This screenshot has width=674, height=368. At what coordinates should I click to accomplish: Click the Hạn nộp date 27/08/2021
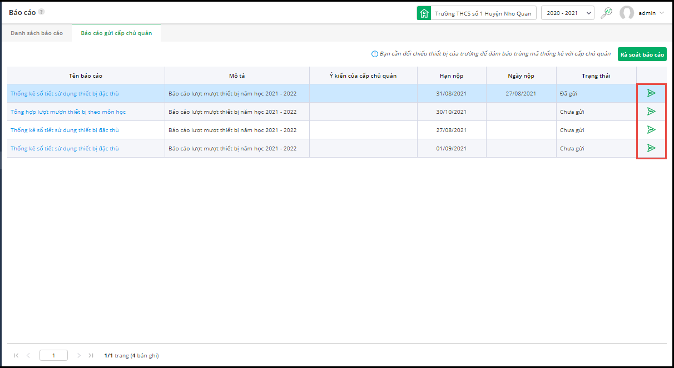click(452, 130)
